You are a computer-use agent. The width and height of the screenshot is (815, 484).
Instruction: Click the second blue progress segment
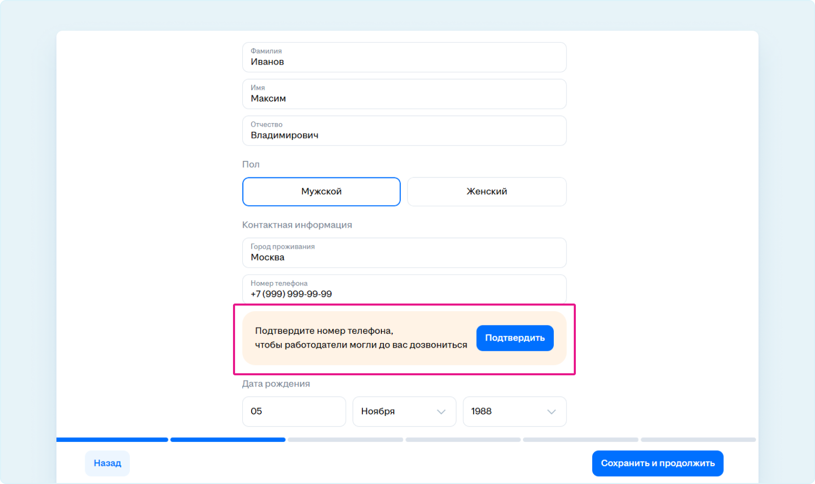coord(228,440)
